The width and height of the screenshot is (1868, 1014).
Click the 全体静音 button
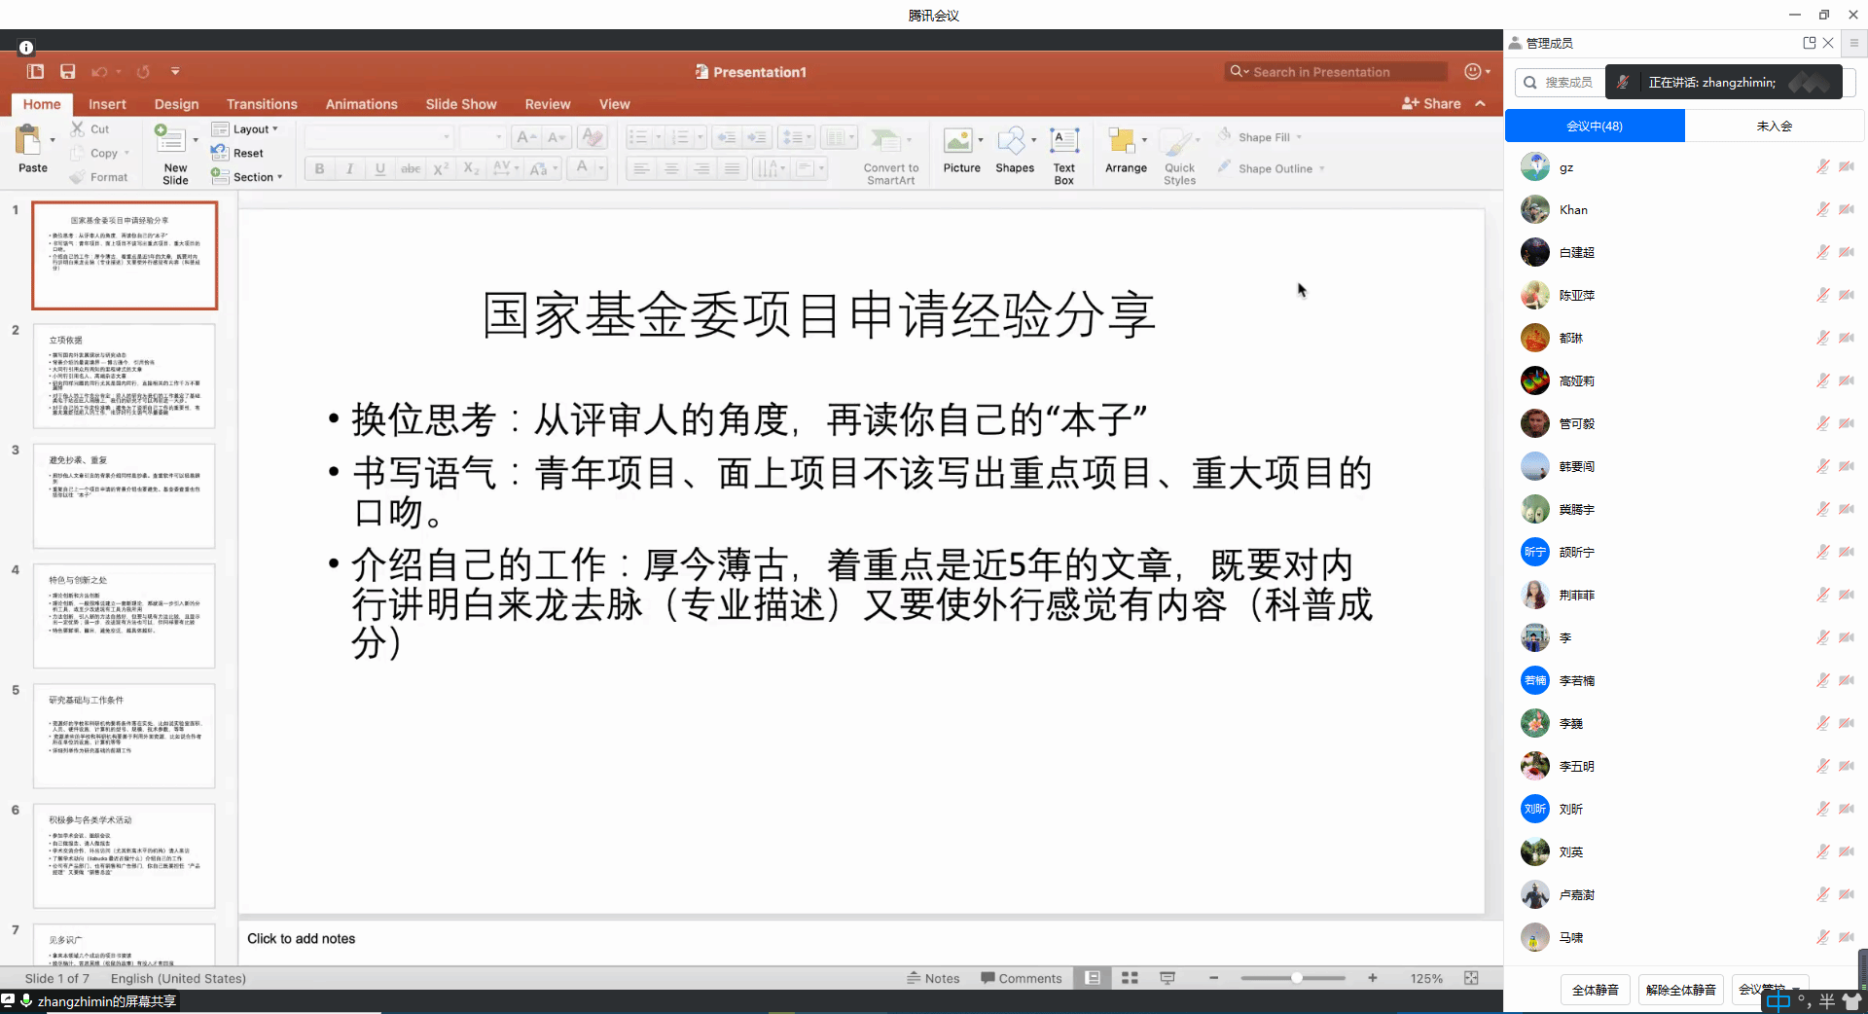pos(1595,990)
